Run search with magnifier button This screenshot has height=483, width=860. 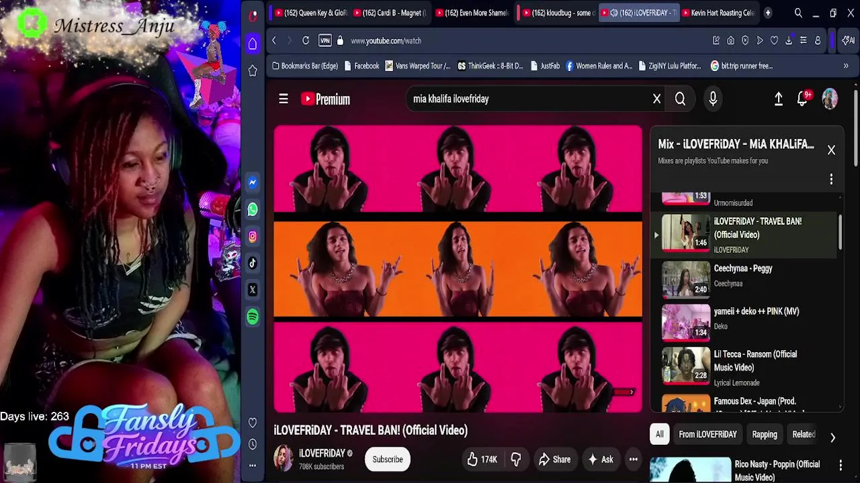tap(680, 99)
